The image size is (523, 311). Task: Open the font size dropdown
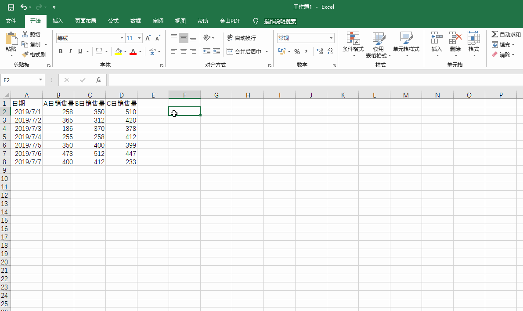point(140,38)
